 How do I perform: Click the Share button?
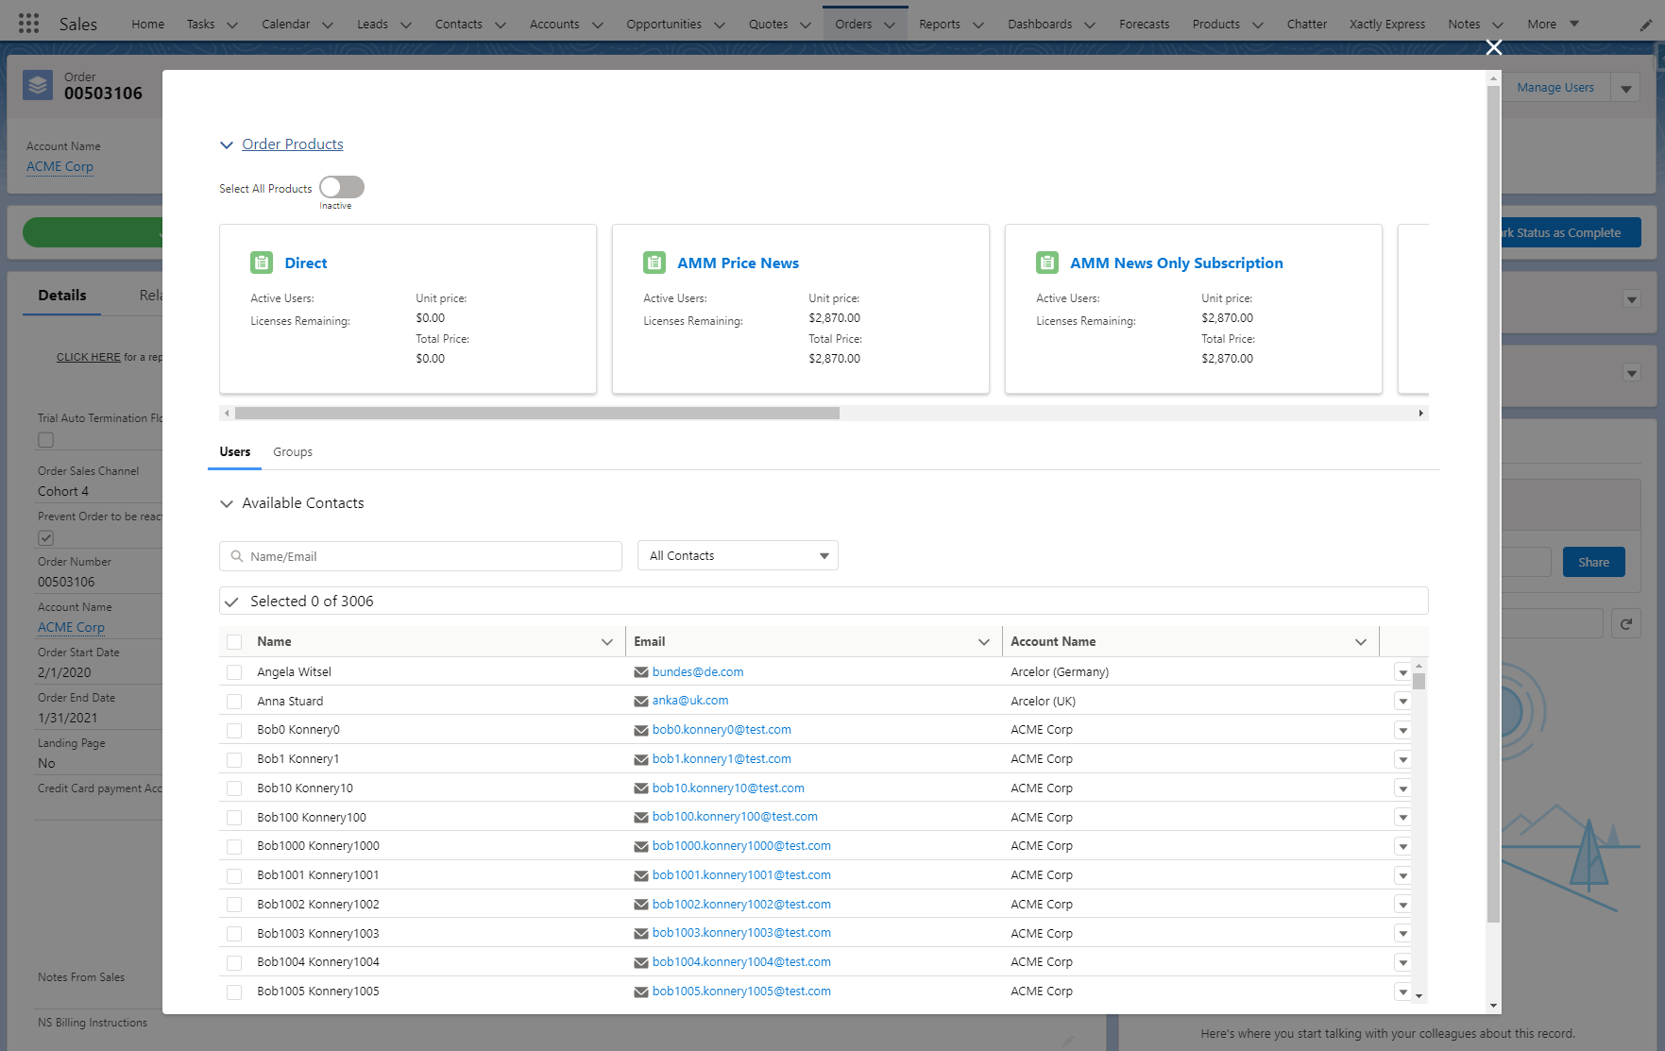(1593, 561)
